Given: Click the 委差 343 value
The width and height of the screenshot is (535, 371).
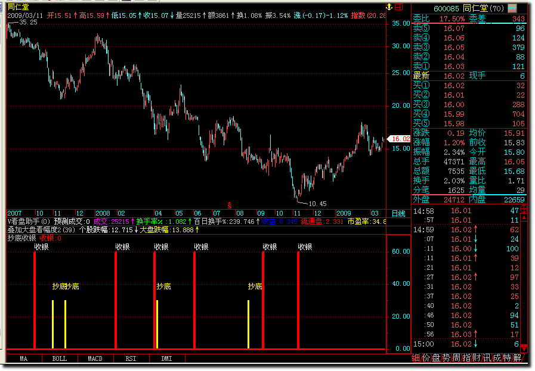Looking at the screenshot, I should [x=518, y=19].
